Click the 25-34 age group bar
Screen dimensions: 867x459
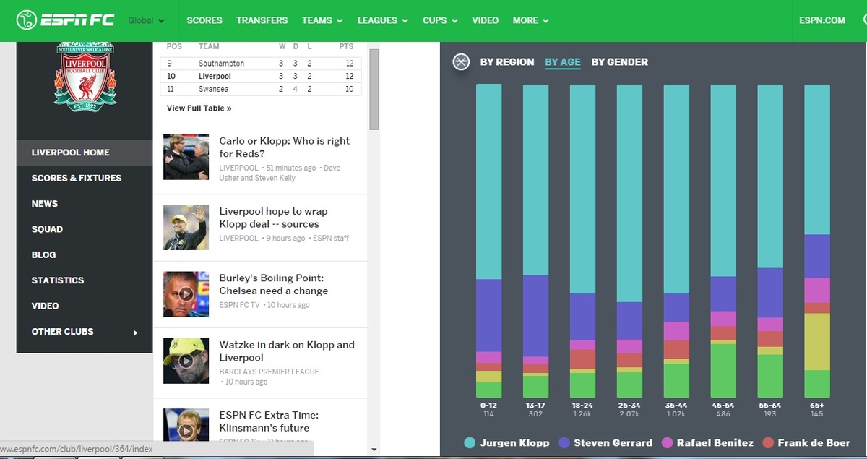629,241
